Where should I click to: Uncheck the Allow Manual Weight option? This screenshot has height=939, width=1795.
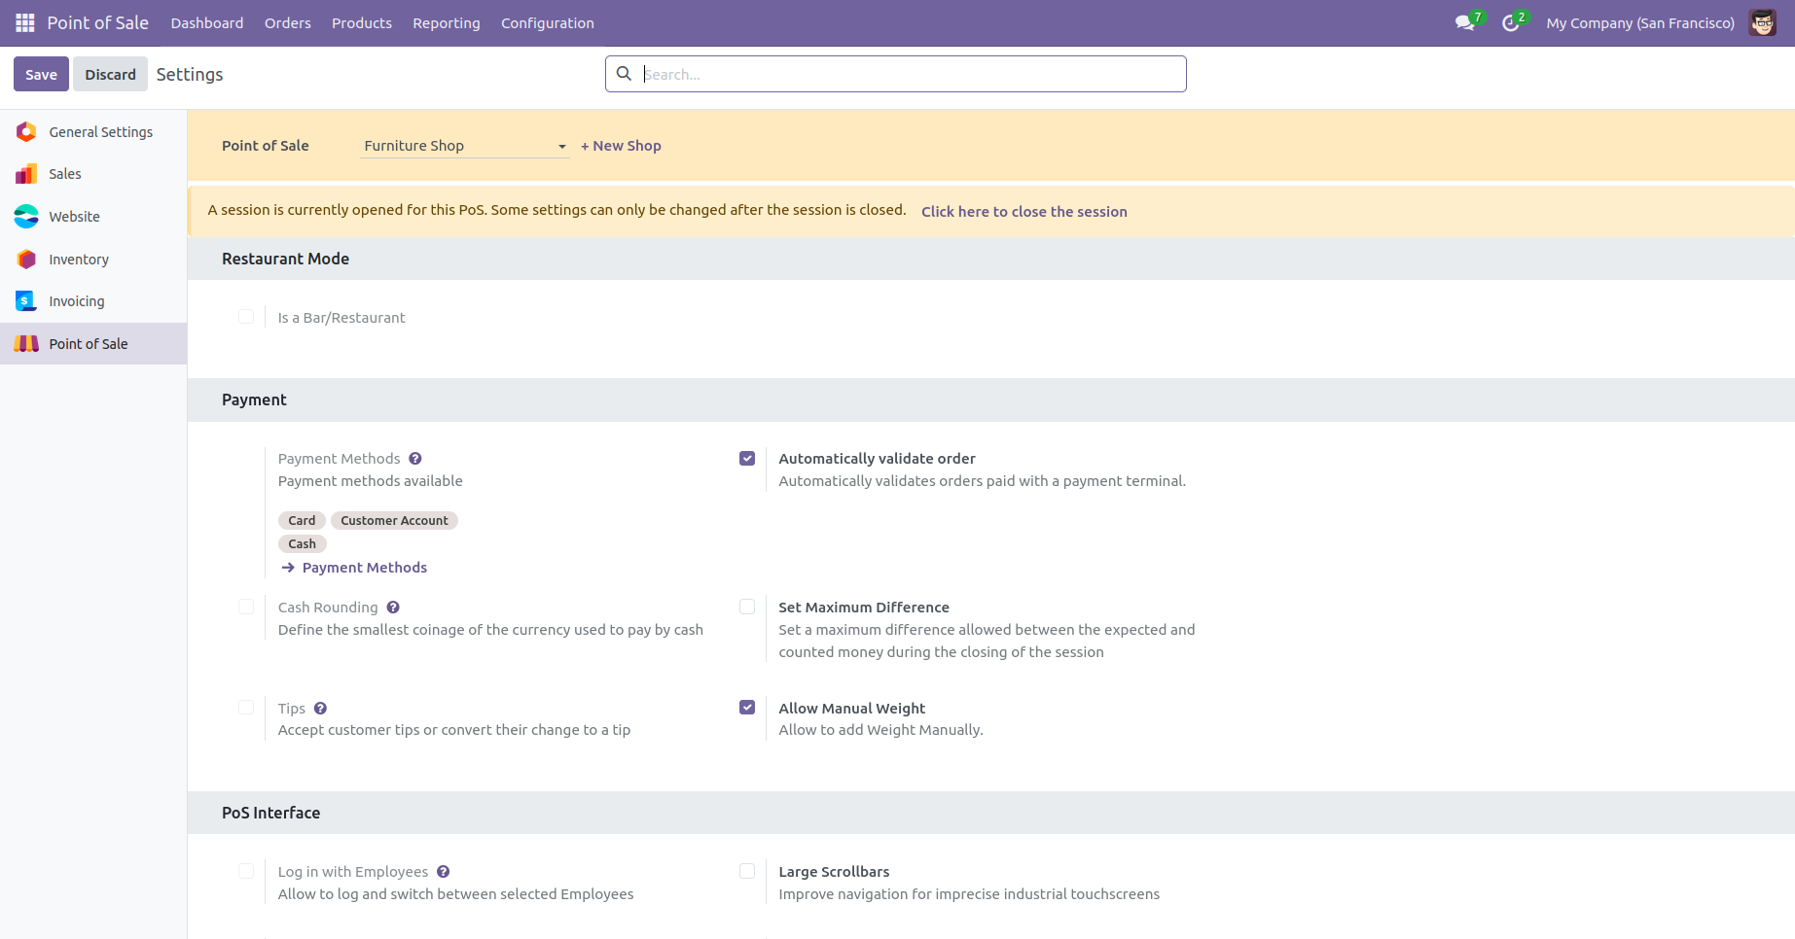click(x=747, y=708)
